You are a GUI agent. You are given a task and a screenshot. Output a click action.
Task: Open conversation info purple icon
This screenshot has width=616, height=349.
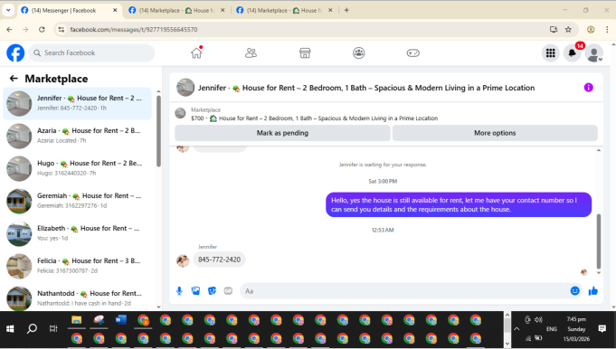[588, 88]
